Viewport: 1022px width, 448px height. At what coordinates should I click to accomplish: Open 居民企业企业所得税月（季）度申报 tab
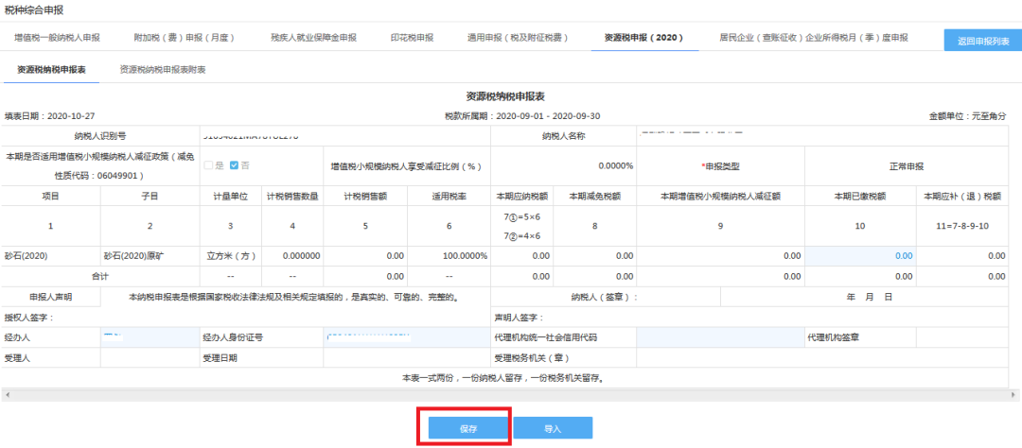tap(814, 38)
